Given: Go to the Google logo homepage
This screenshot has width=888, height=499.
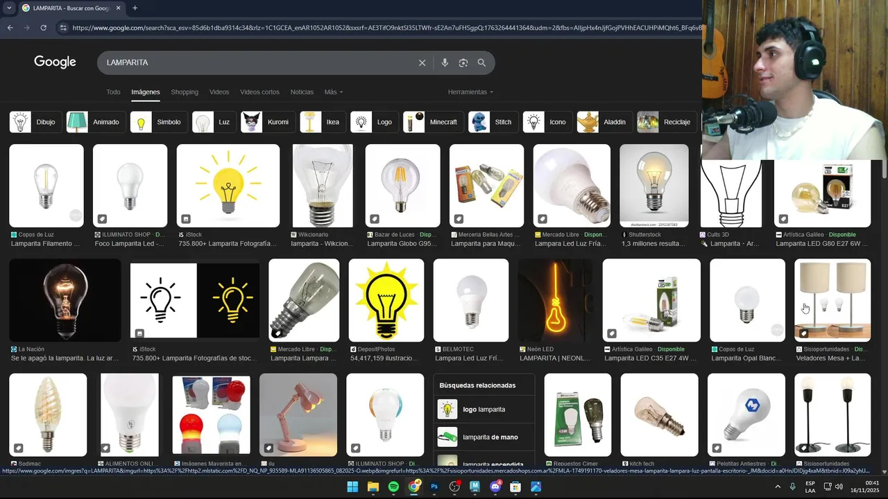Looking at the screenshot, I should pos(55,62).
